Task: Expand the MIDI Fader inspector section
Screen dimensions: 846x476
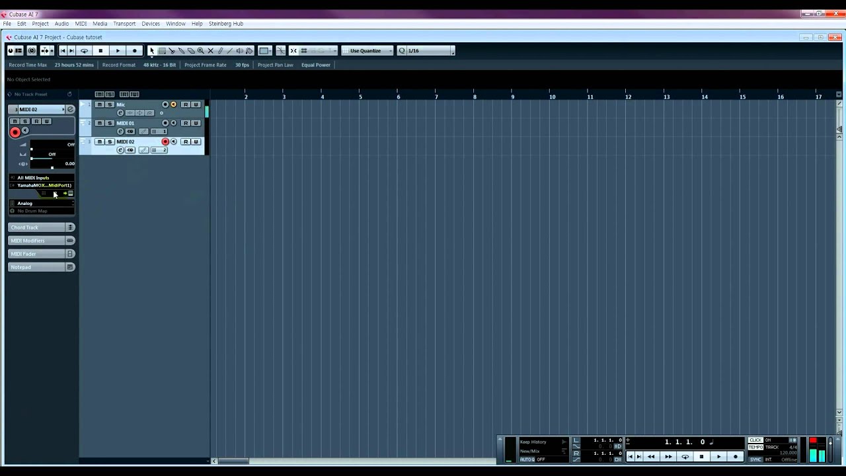Action: [x=42, y=254]
